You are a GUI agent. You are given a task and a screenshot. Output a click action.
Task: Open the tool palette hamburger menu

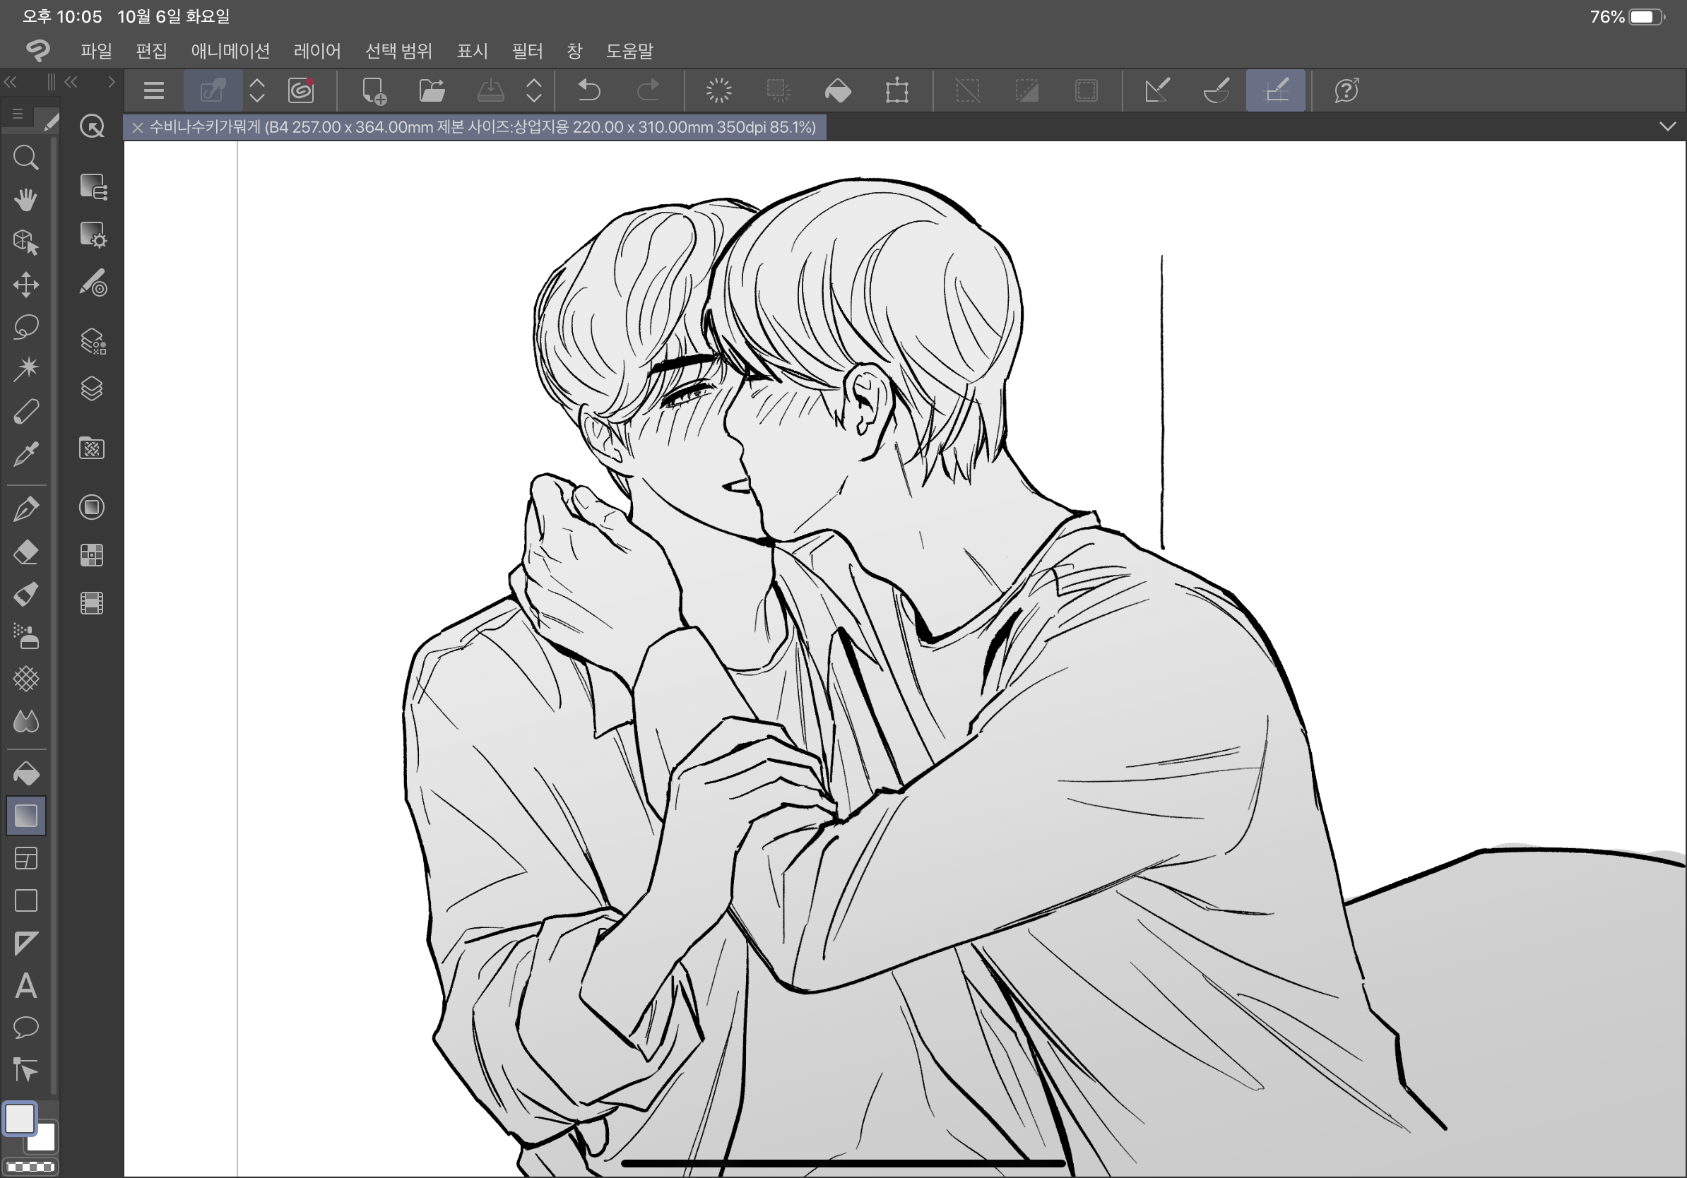(x=18, y=114)
